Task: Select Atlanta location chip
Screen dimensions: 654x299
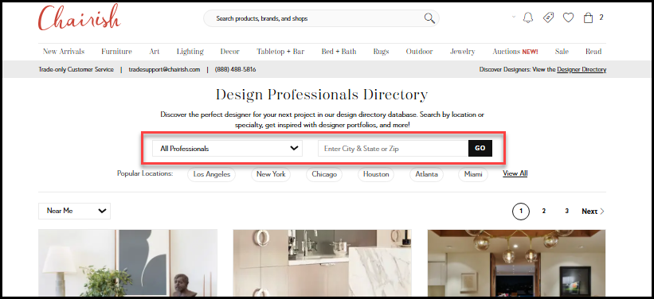Action: (426, 174)
